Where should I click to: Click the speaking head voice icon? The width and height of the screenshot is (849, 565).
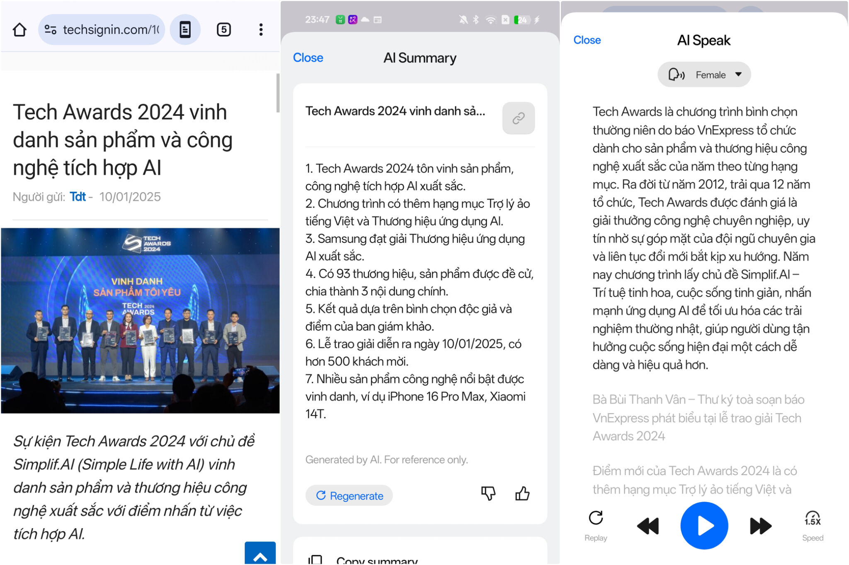(x=677, y=75)
